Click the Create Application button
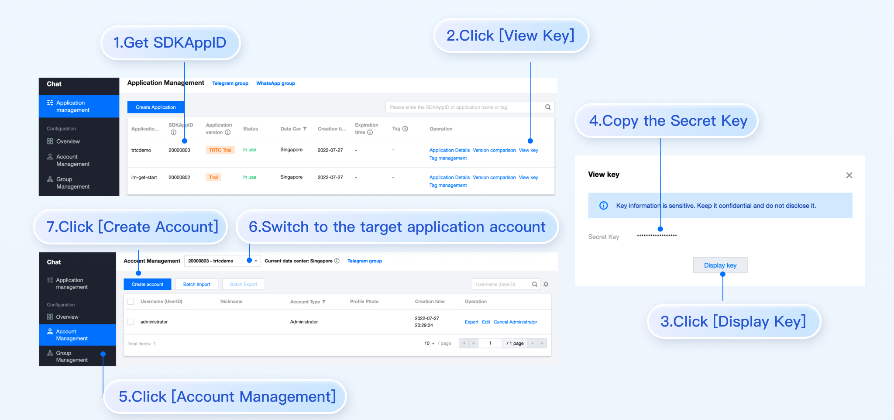 point(156,107)
